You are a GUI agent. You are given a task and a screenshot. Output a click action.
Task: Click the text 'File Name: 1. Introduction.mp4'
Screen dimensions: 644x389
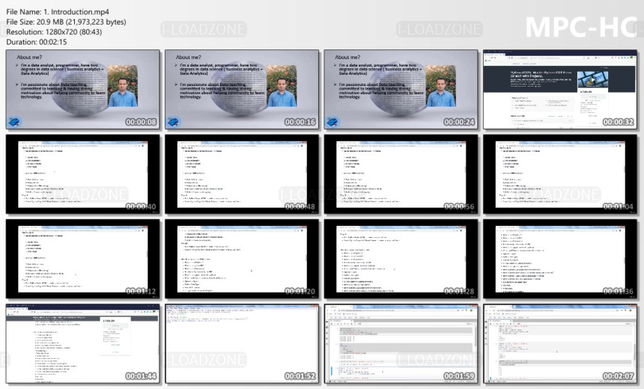point(58,12)
